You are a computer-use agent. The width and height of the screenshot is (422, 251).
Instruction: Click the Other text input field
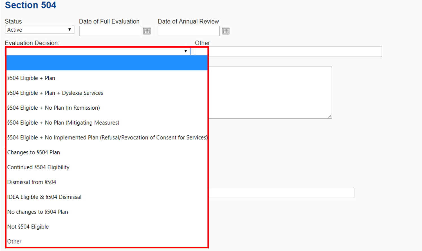pyautogui.click(x=295, y=52)
